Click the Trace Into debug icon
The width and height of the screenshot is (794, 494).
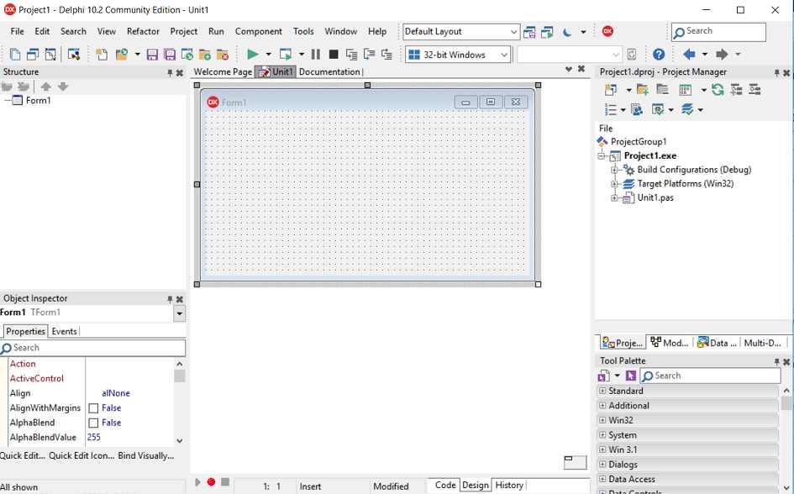coord(351,54)
